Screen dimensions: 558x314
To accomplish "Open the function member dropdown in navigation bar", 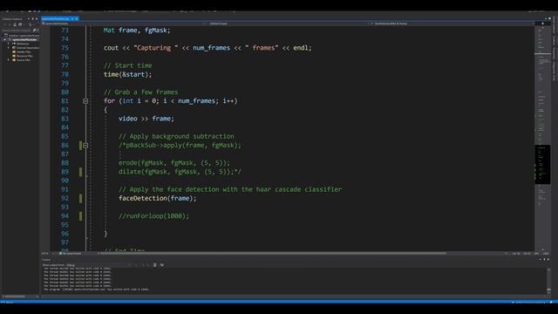I will pyautogui.click(x=452, y=24).
